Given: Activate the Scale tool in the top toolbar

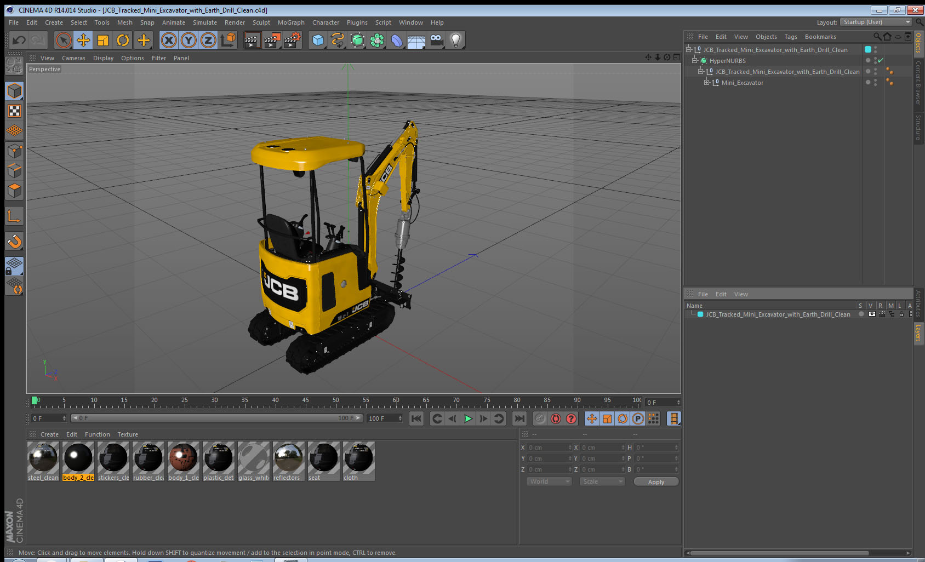Looking at the screenshot, I should 103,40.
